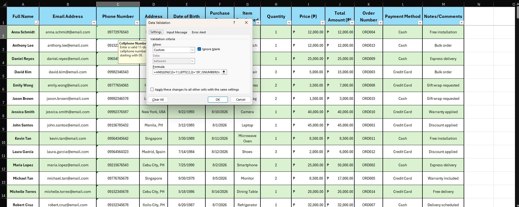Click the Clear All button
This screenshot has height=207, width=519.
[x=158, y=100]
